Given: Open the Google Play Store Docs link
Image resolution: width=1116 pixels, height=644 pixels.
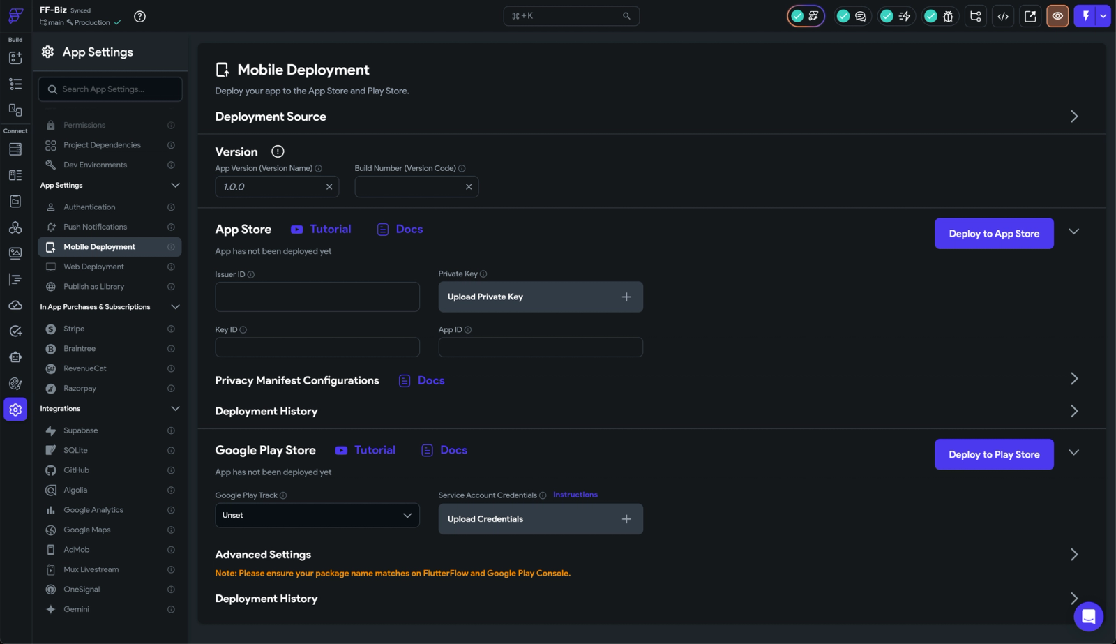Looking at the screenshot, I should pos(444,450).
